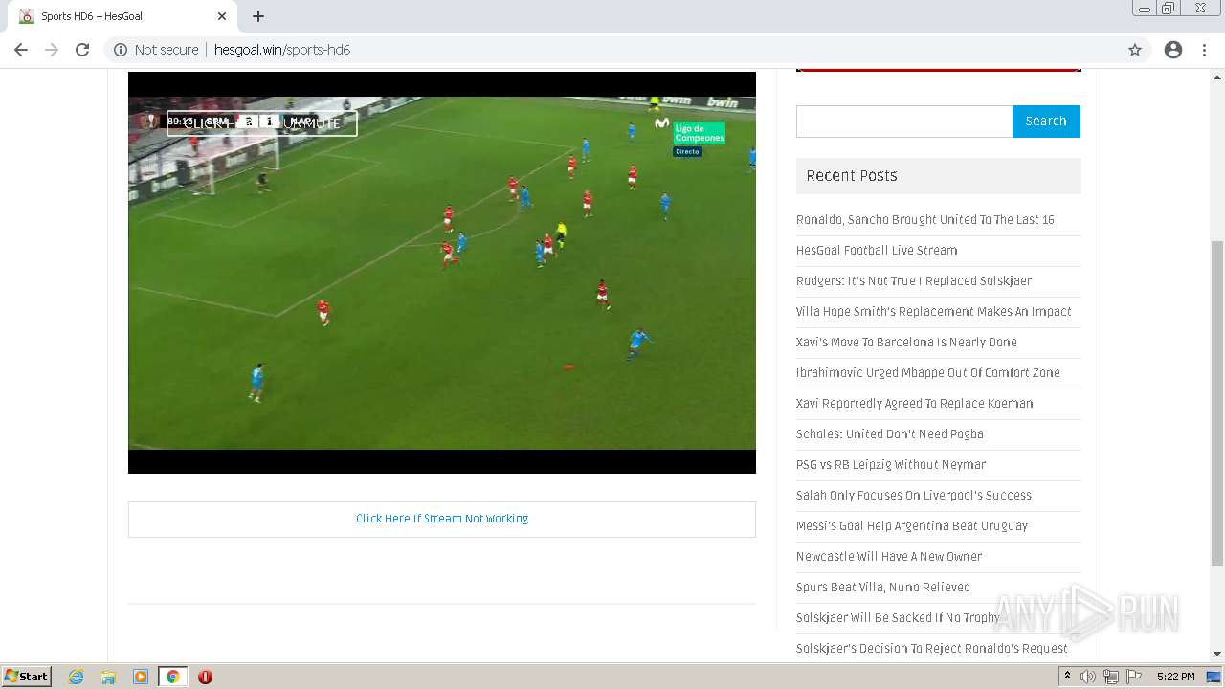1225x689 pixels.
Task: Go back with the browser back arrow
Action: [21, 50]
